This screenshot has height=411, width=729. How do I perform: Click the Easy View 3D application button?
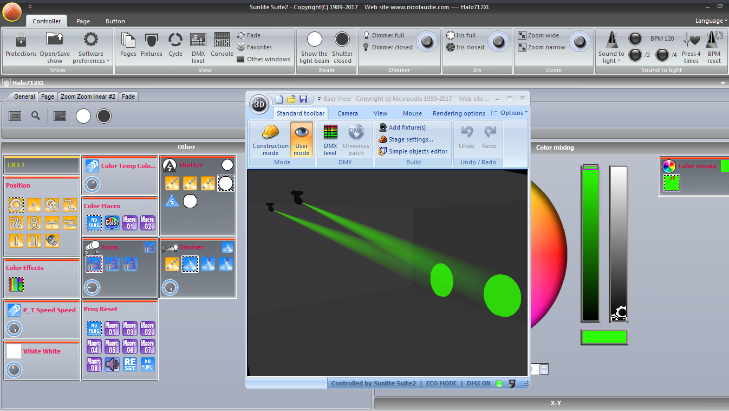pos(259,105)
